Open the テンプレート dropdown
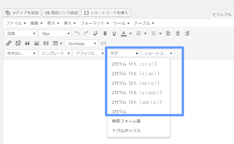234x144 pixels. coord(55,53)
